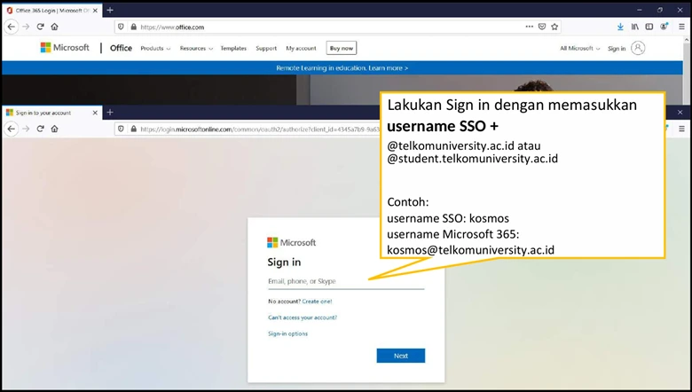The height and width of the screenshot is (392, 692).
Task: Click the Office brand link
Action: tap(121, 48)
